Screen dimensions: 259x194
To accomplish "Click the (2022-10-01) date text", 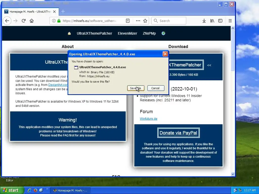I will (x=184, y=89).
